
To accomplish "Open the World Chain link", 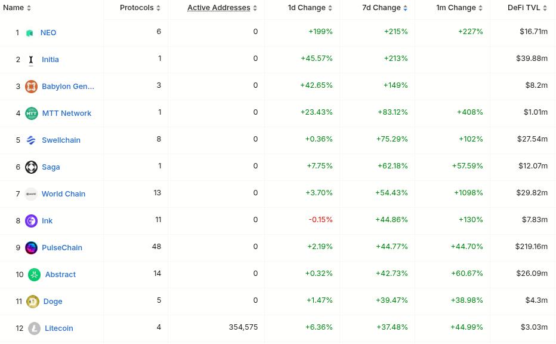I will click(63, 194).
